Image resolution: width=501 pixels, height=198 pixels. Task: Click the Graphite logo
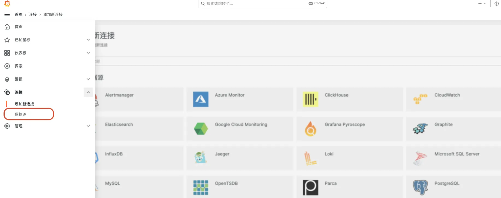coord(420,128)
